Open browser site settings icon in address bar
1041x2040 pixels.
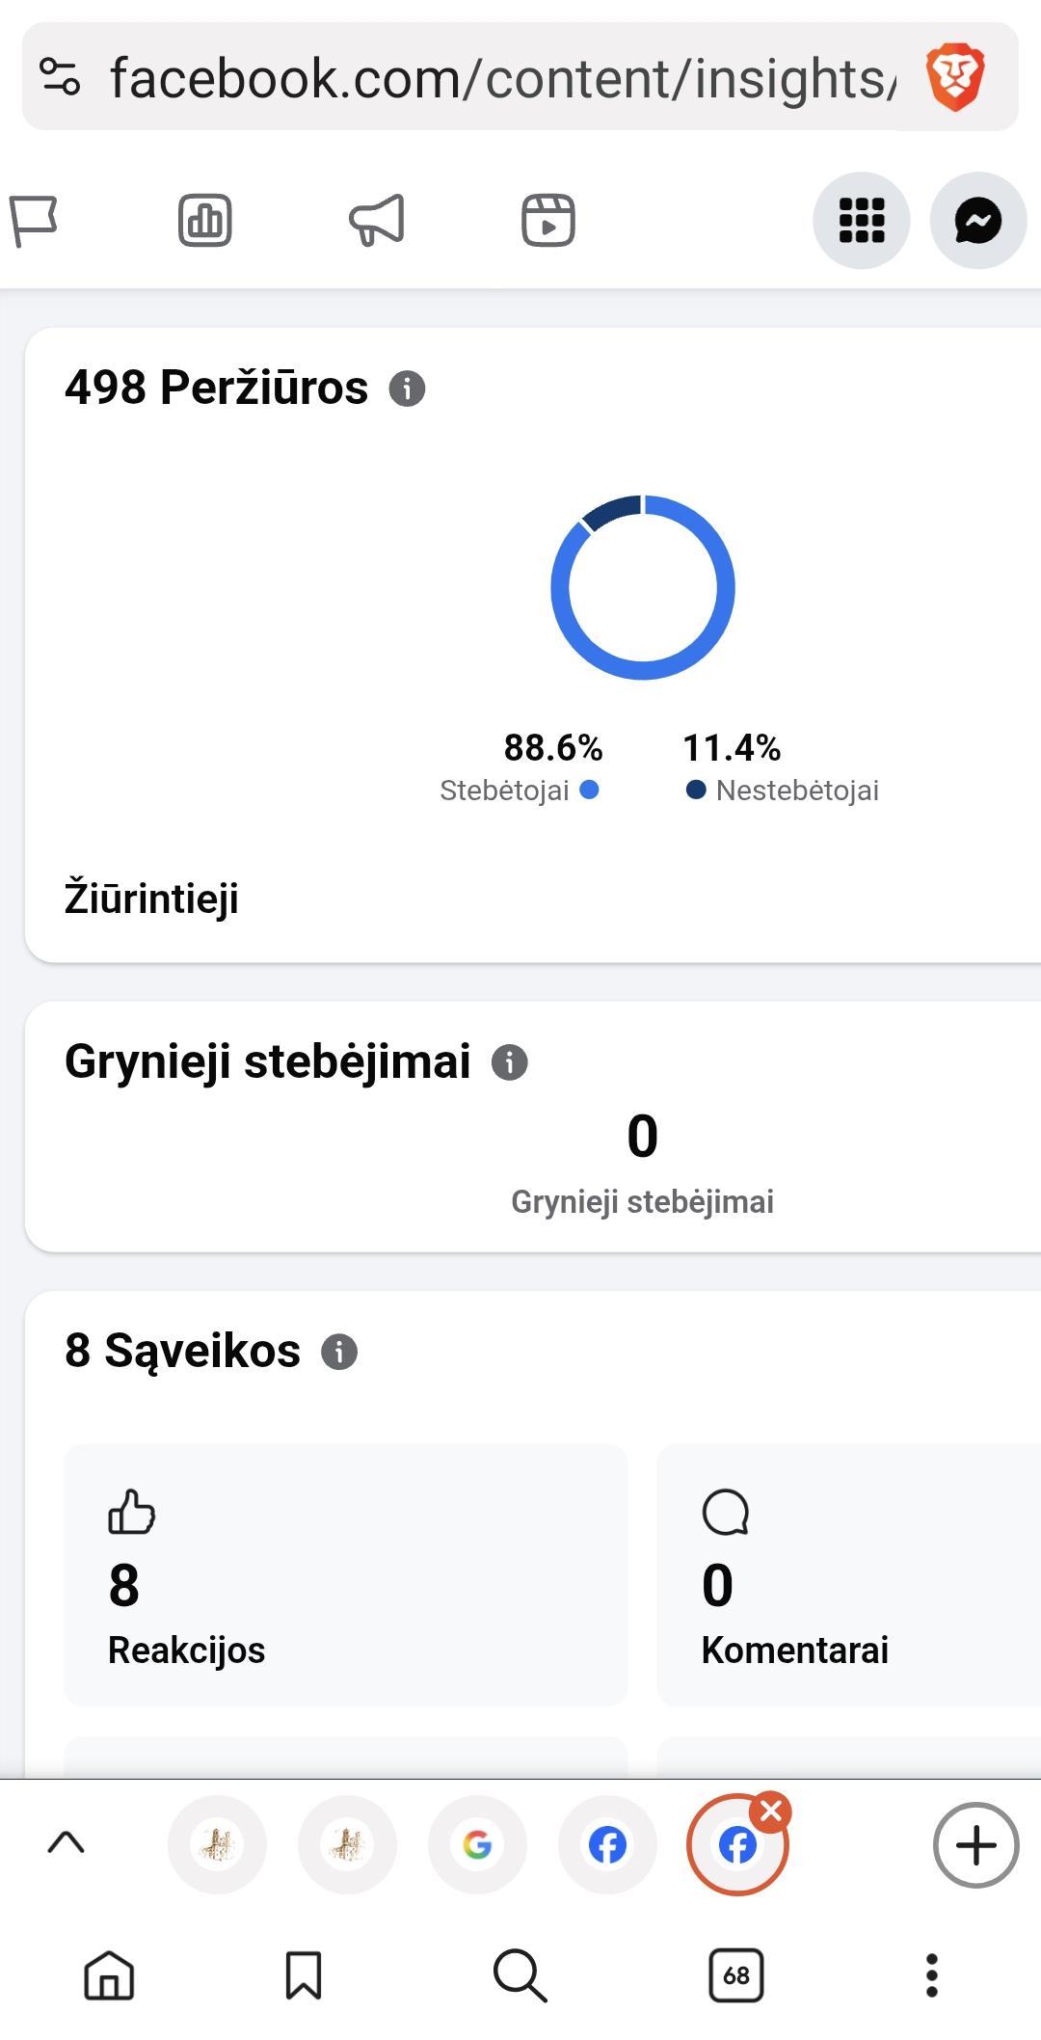click(x=60, y=77)
